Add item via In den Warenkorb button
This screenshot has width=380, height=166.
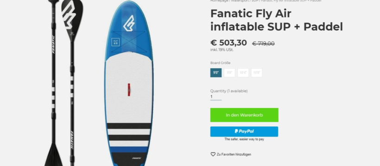(x=244, y=115)
